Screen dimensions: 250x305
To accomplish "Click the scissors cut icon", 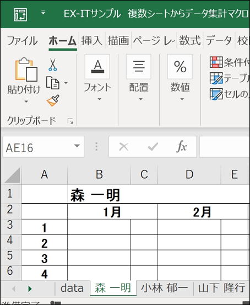I will [53, 65].
